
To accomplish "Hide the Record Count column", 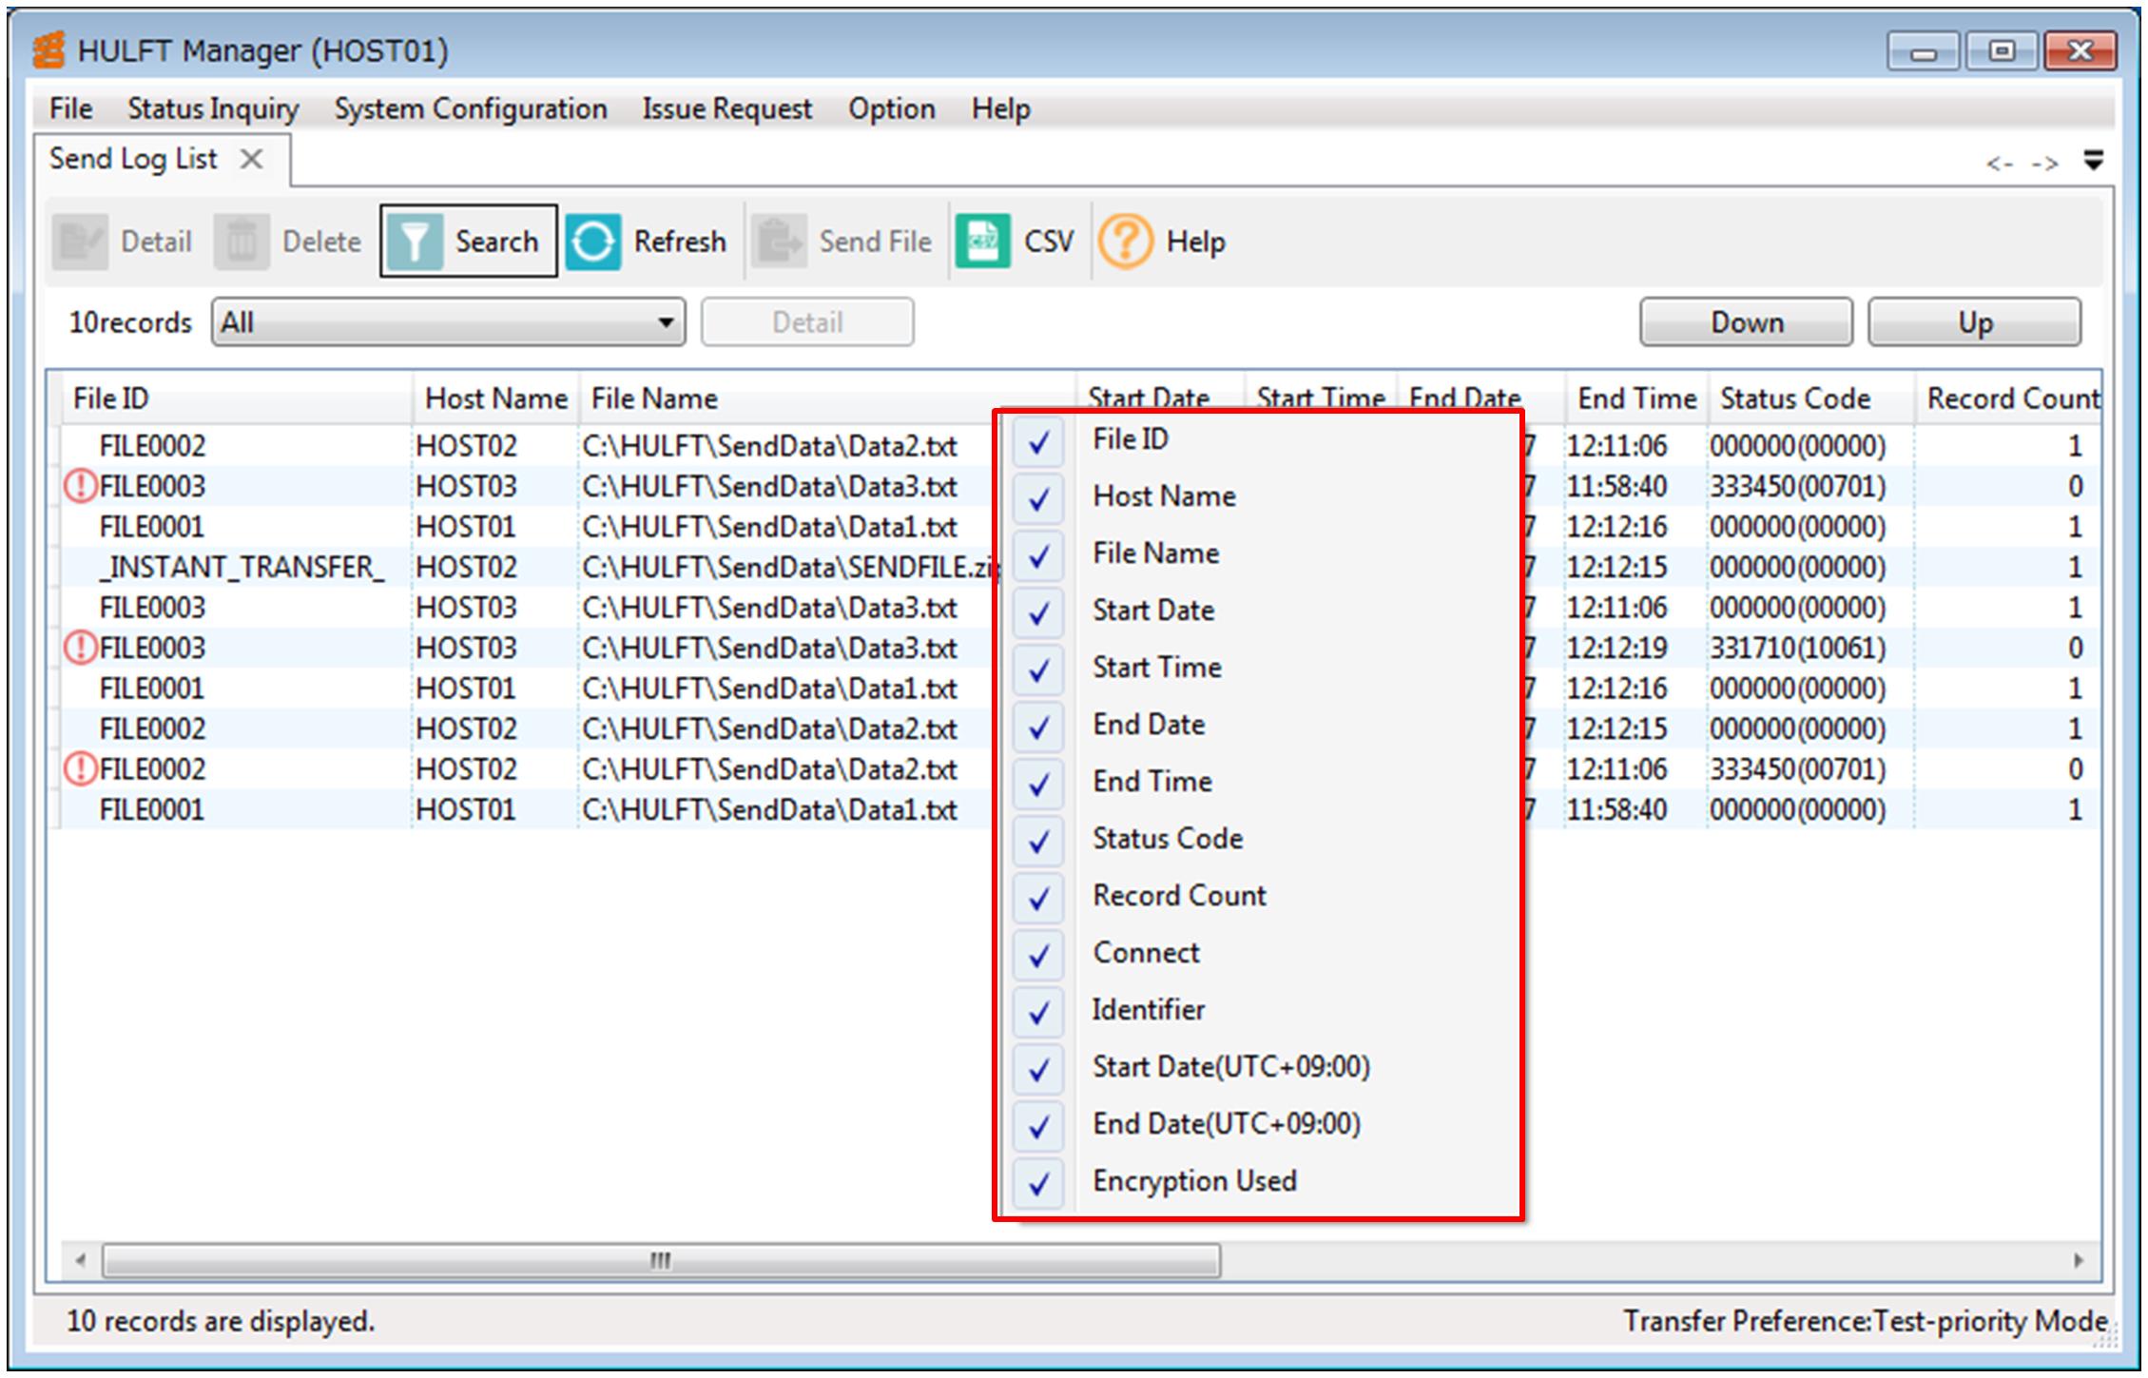I will coord(1038,897).
